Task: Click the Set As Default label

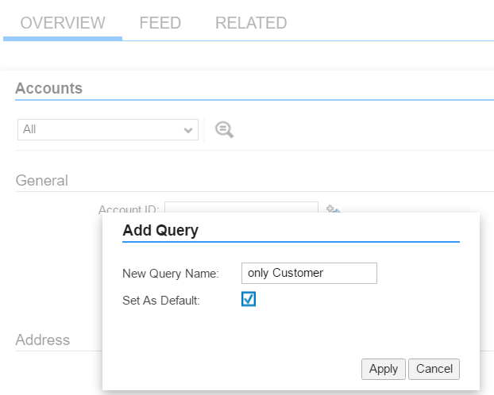Action: coord(161,301)
